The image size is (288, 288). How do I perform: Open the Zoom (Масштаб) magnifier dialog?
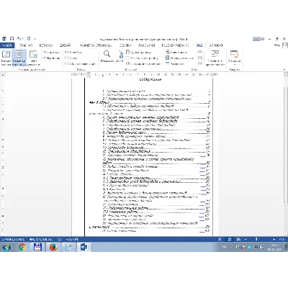(107, 57)
